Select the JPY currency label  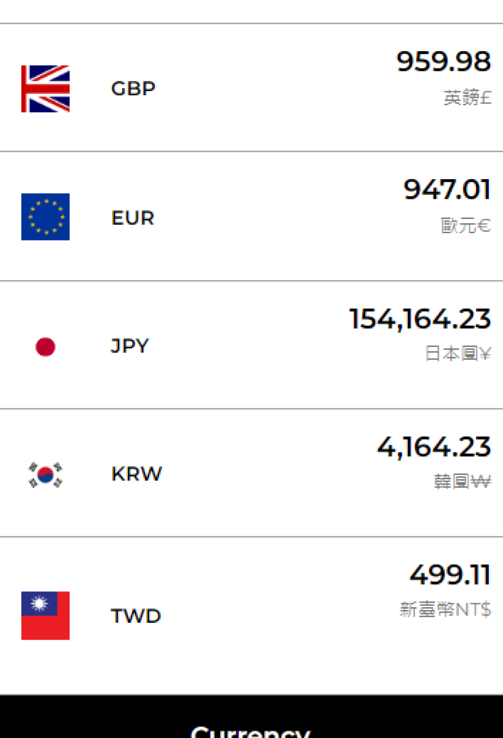click(130, 345)
